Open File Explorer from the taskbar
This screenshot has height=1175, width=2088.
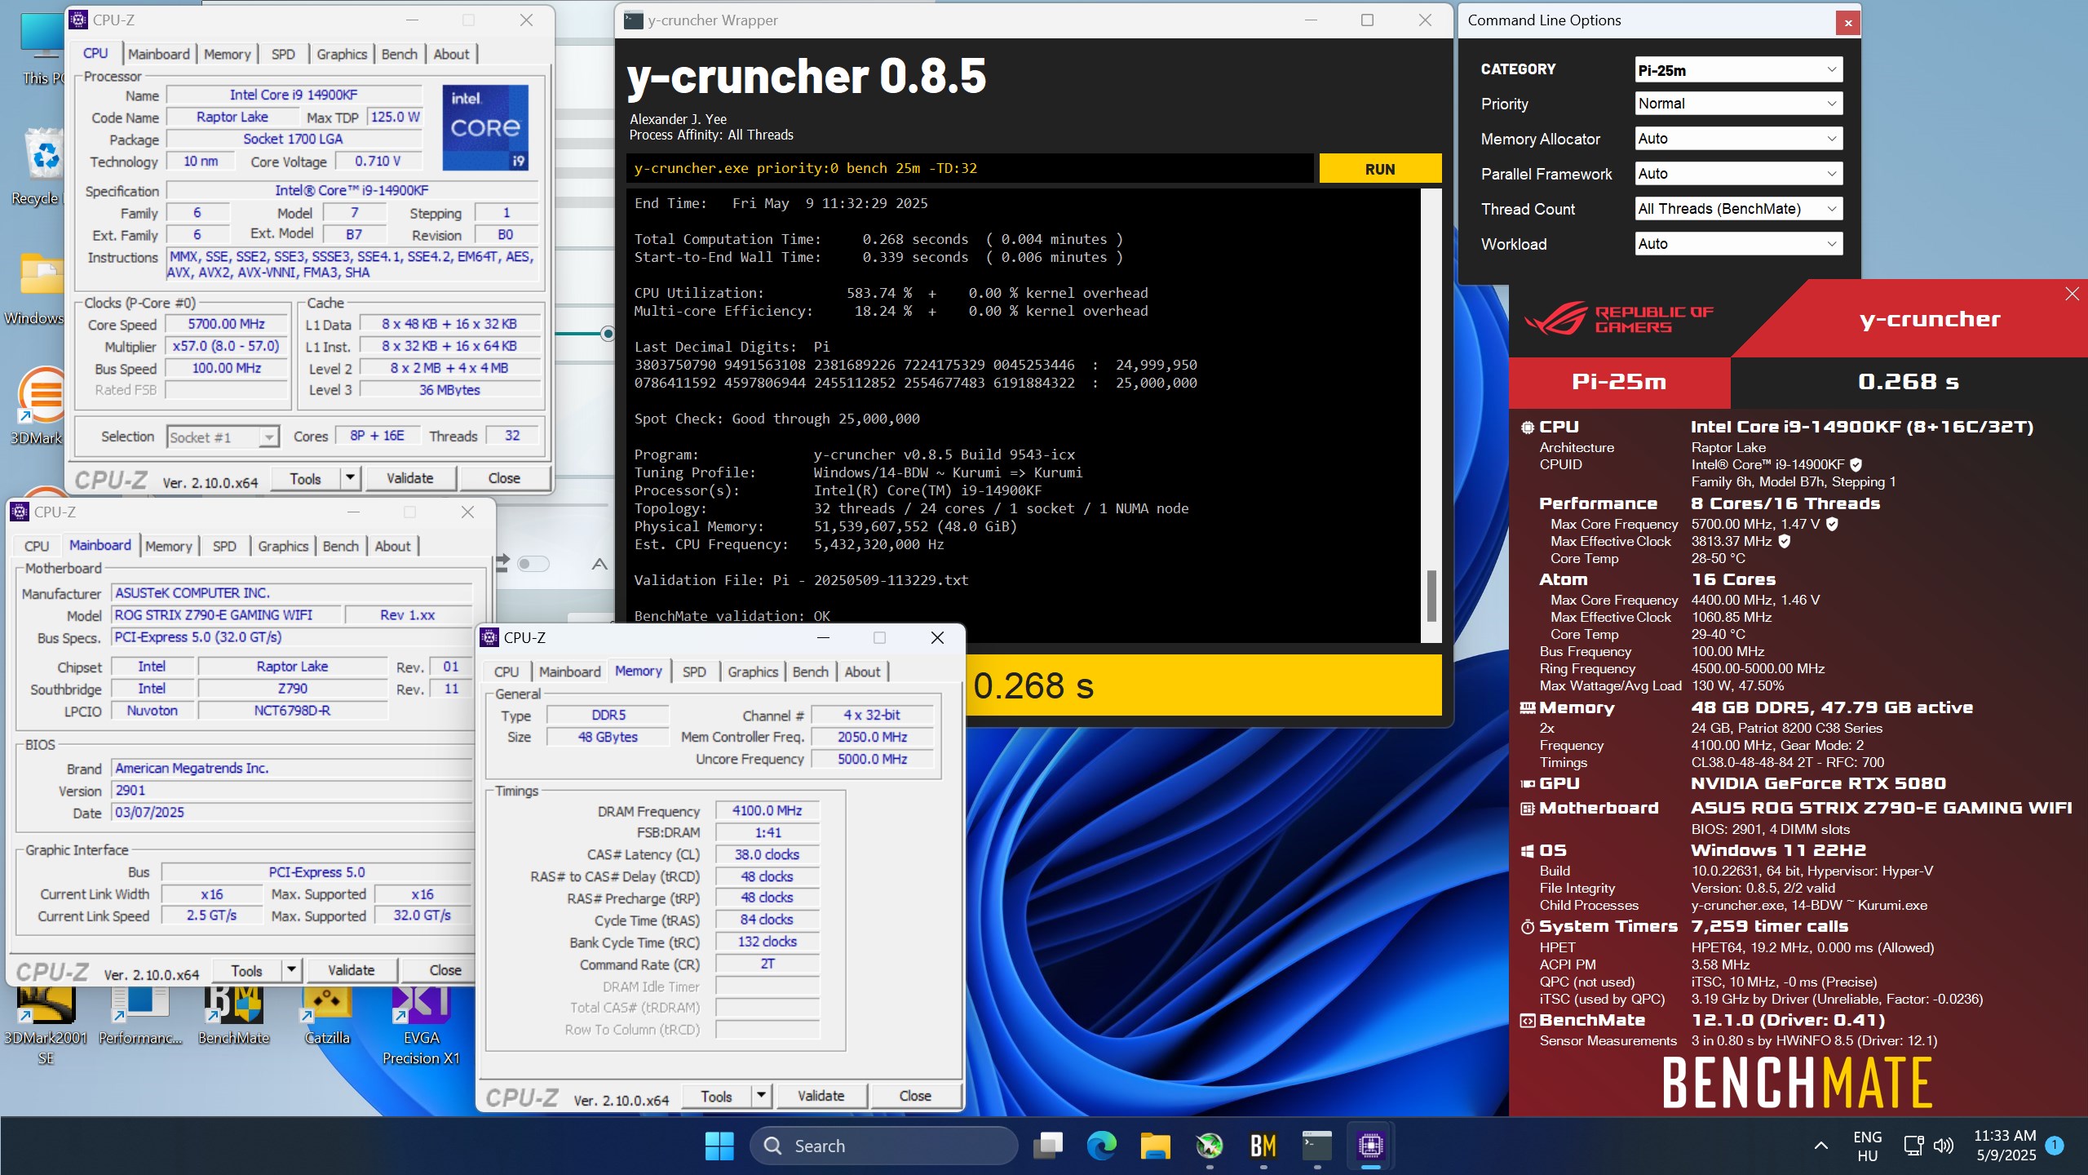(x=1155, y=1146)
